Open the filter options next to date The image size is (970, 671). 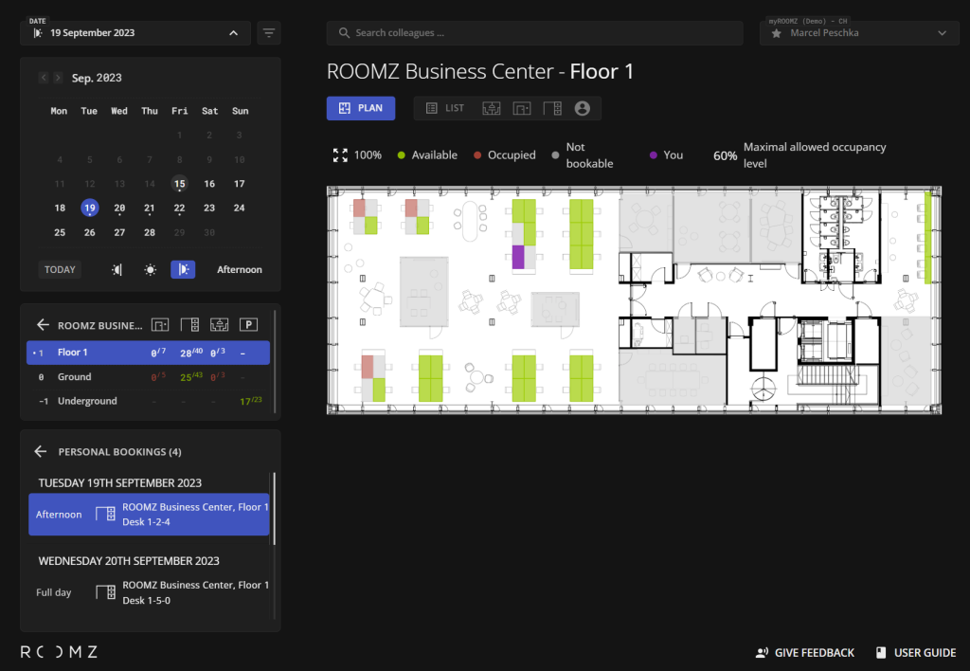click(269, 33)
